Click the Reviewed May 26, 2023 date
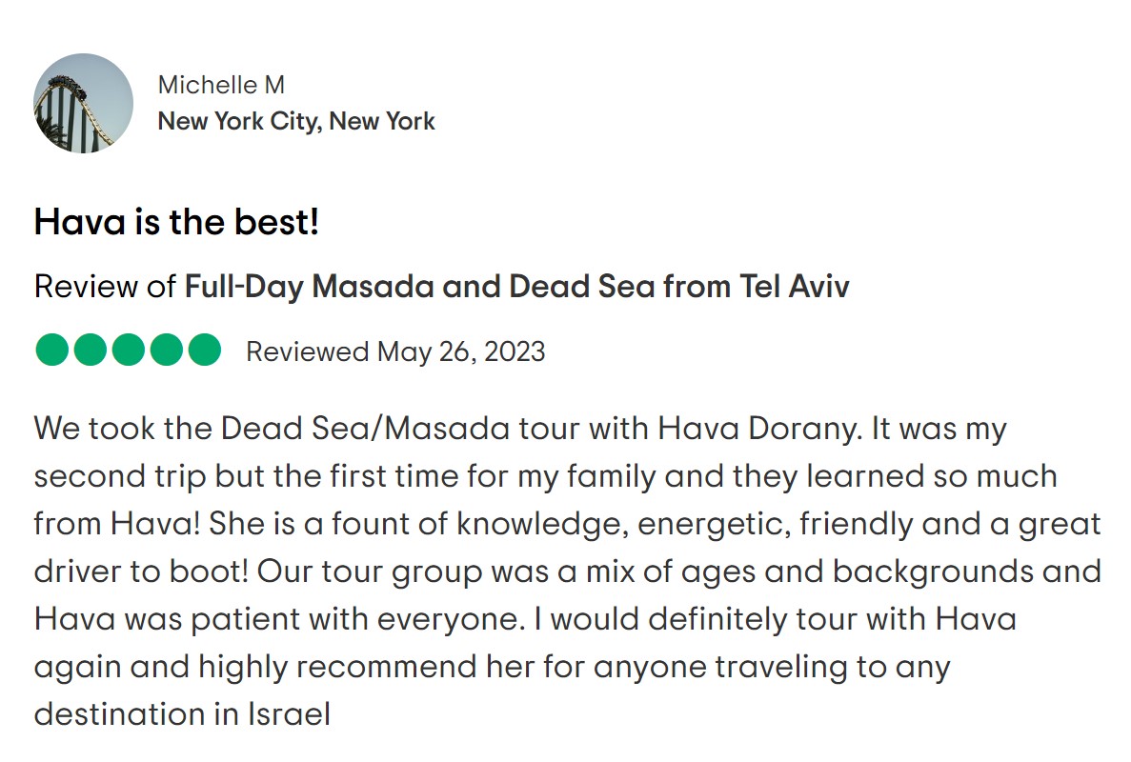The width and height of the screenshot is (1131, 762). coord(396,351)
